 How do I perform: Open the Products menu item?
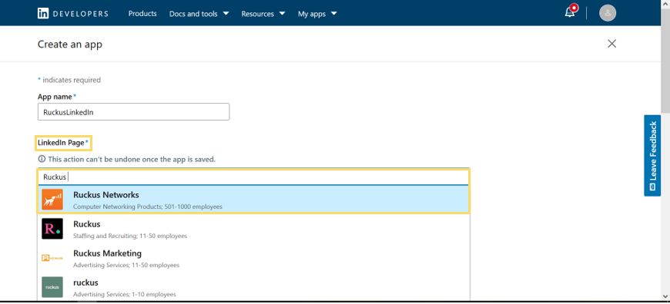142,14
